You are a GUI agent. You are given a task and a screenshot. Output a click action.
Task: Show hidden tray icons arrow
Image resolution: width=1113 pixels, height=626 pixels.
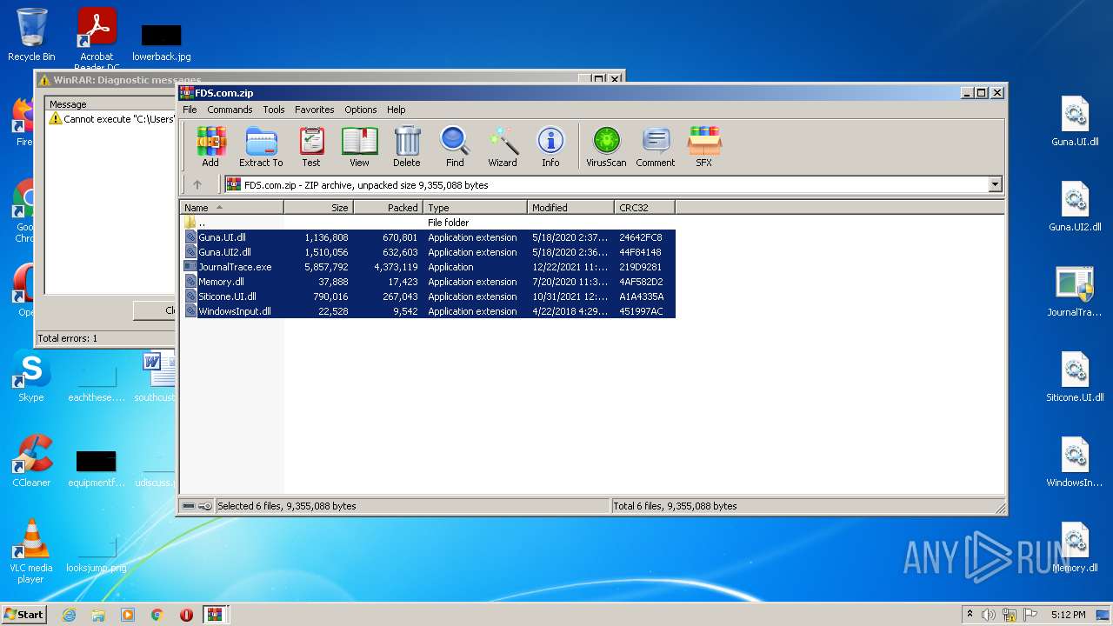pos(970,615)
